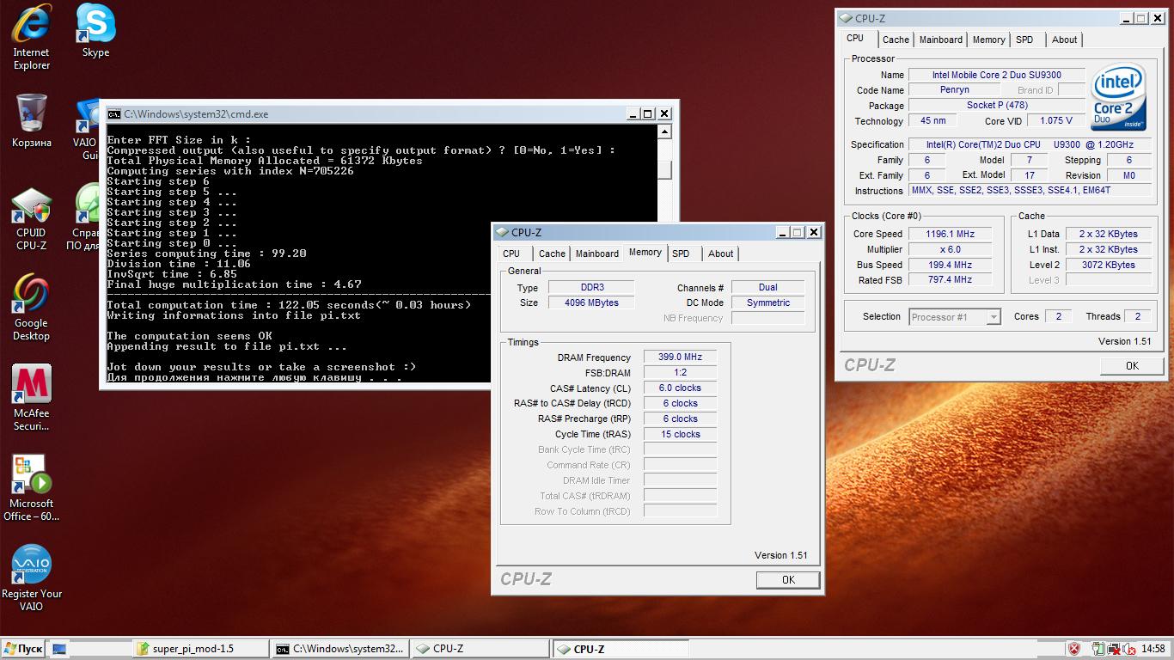
Task: Select the inactive CPU-Z taskbar button
Action: (x=480, y=649)
